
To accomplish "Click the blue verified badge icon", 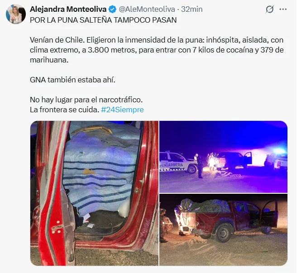I will [113, 9].
